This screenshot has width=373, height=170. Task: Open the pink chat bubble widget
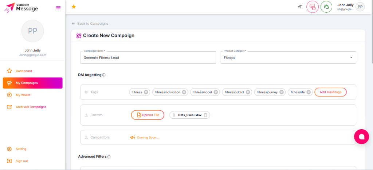point(362,137)
